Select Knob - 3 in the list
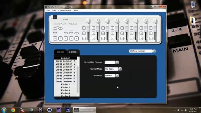 click(x=65, y=90)
